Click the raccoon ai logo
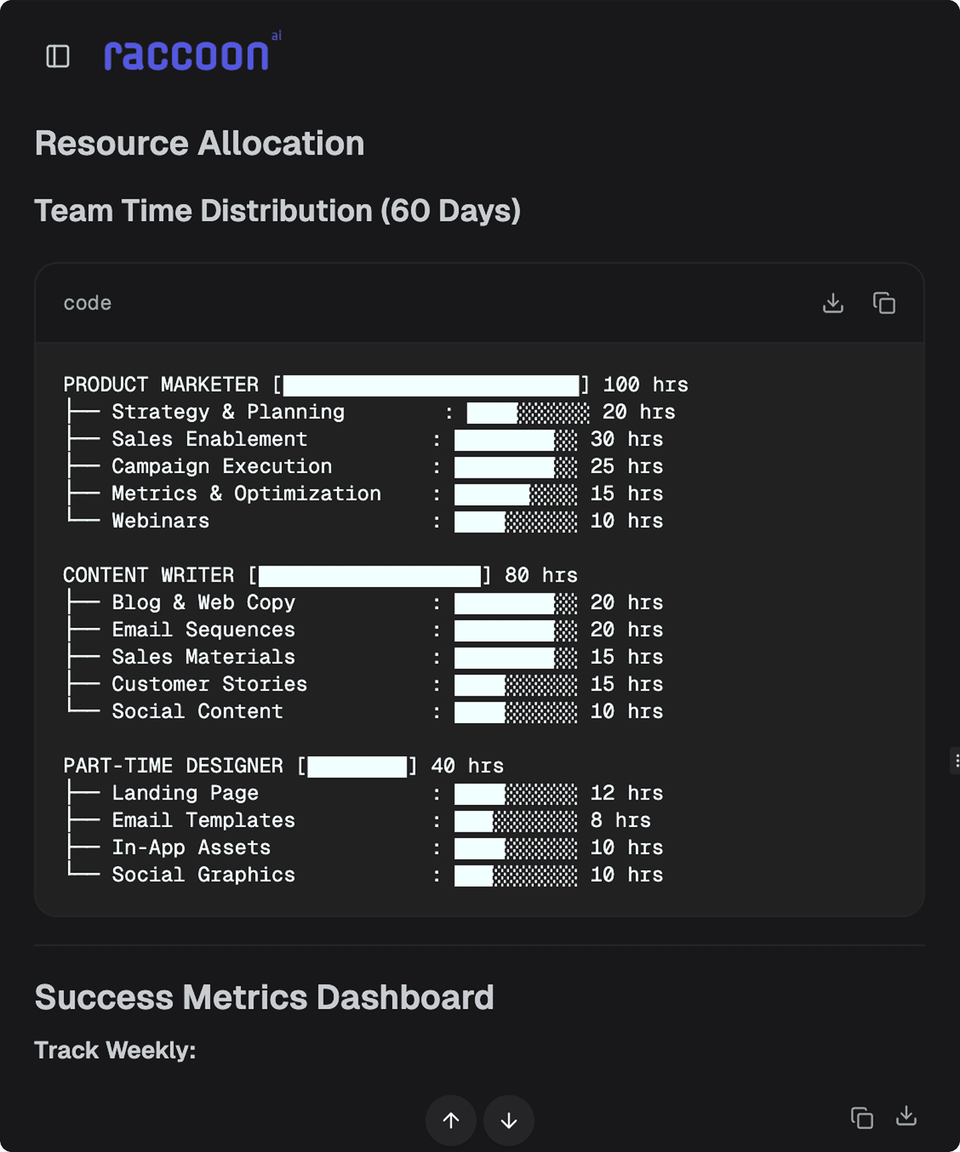The height and width of the screenshot is (1152, 960). pos(187,54)
